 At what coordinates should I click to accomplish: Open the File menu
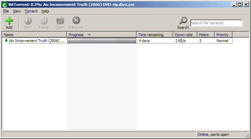pos(6,11)
